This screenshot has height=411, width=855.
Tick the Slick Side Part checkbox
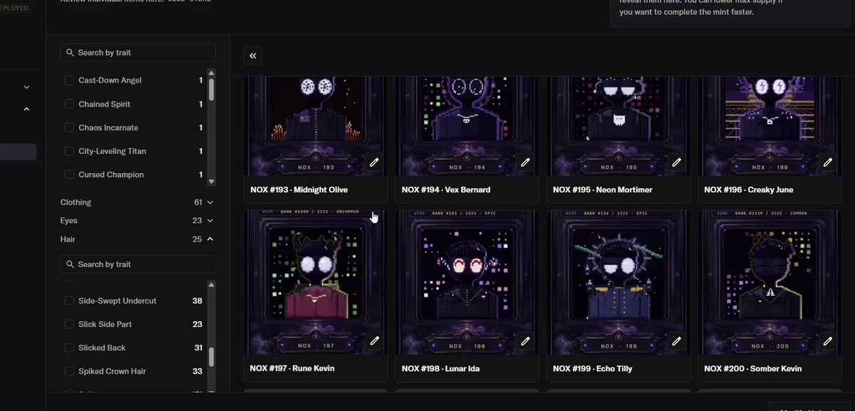point(69,324)
